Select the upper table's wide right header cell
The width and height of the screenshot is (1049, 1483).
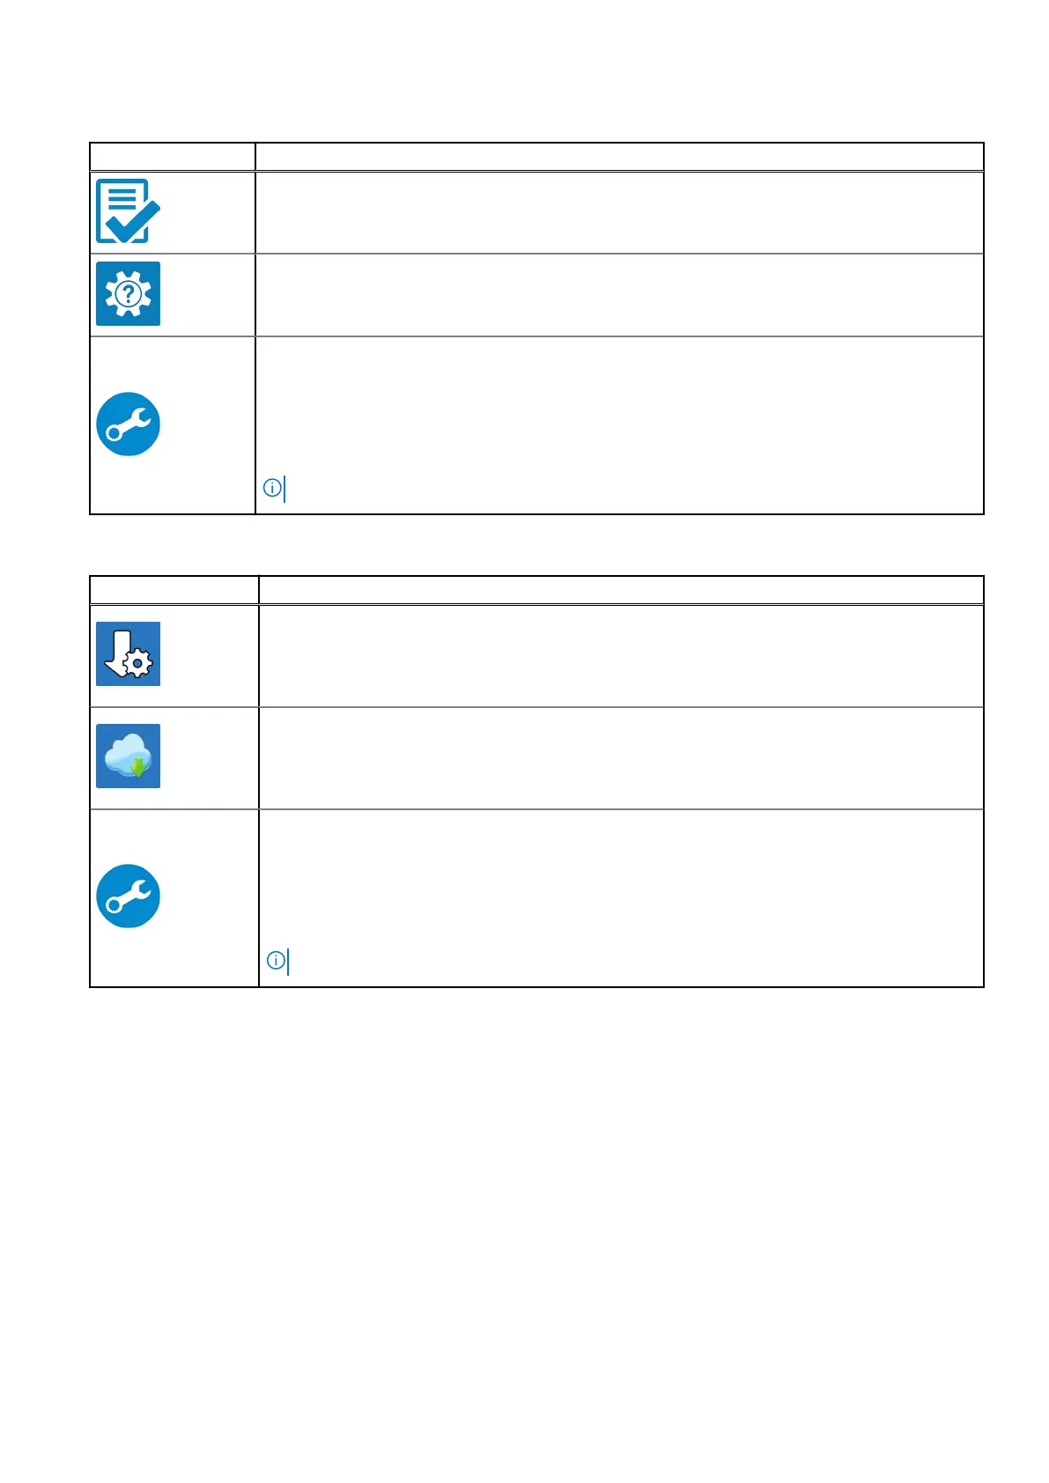pyautogui.click(x=618, y=157)
